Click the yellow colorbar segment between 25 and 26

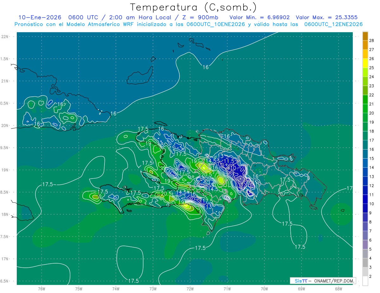coord(365,63)
